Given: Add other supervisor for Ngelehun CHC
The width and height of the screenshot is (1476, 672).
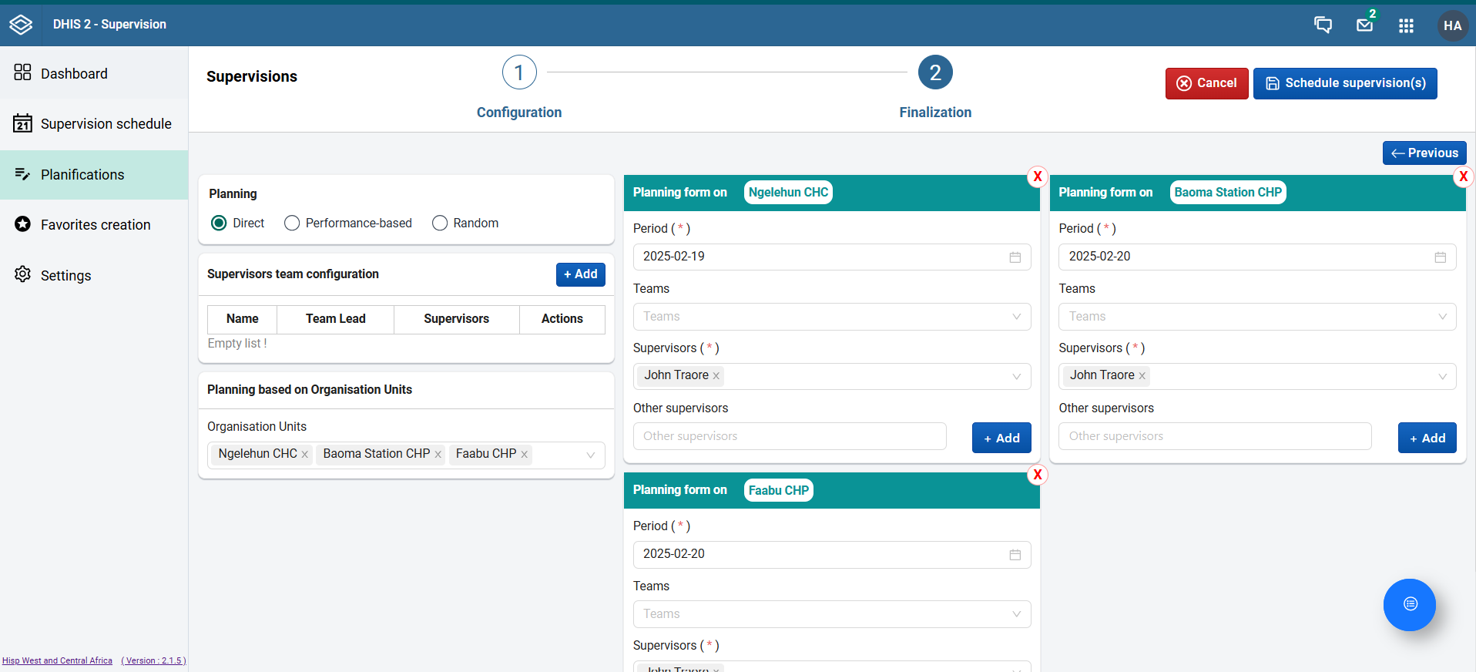Looking at the screenshot, I should click(1001, 438).
